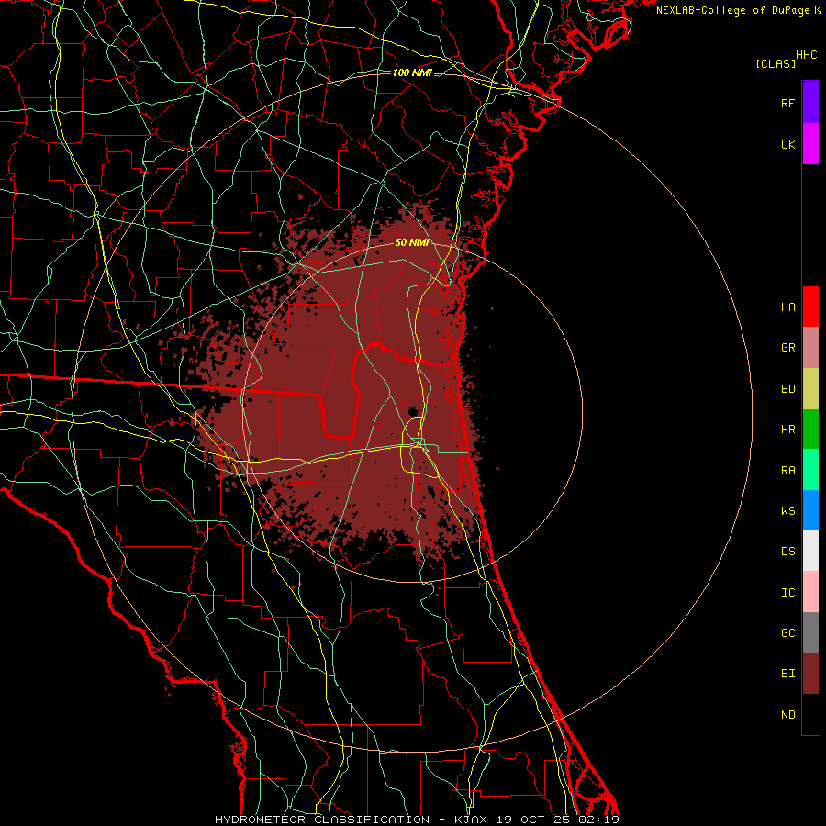
Task: Click the UK legend label
Action: pyautogui.click(x=787, y=144)
